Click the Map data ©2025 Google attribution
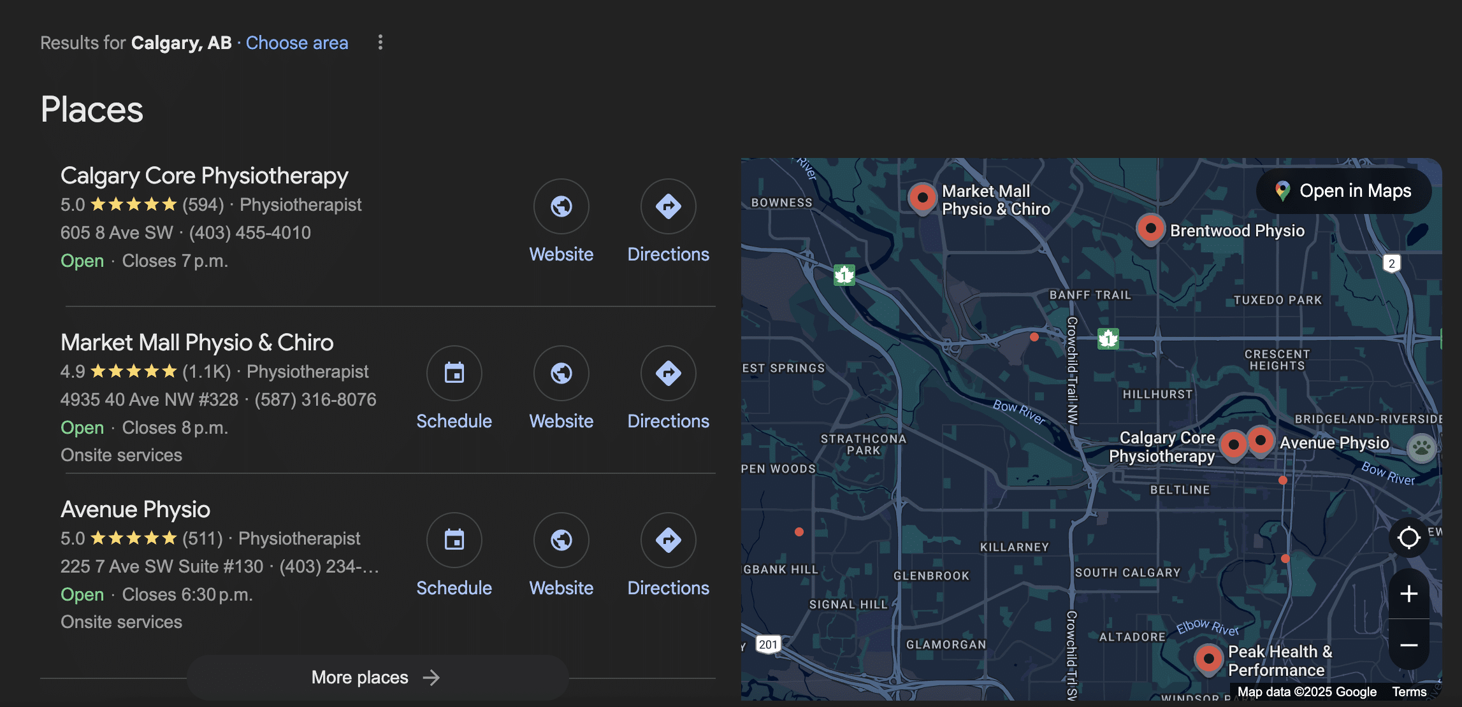The height and width of the screenshot is (707, 1462). pos(1307,692)
